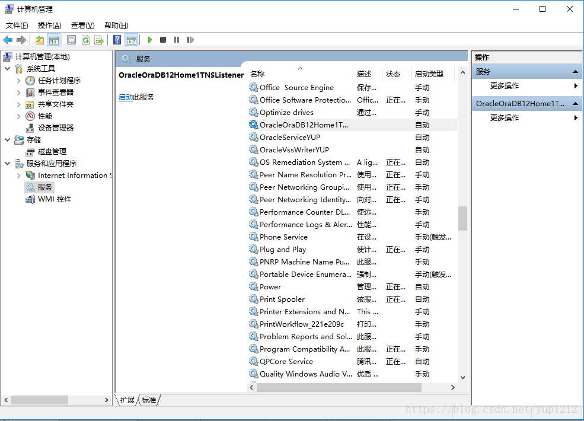
Task: Restart the service with the restart icon
Action: 190,40
